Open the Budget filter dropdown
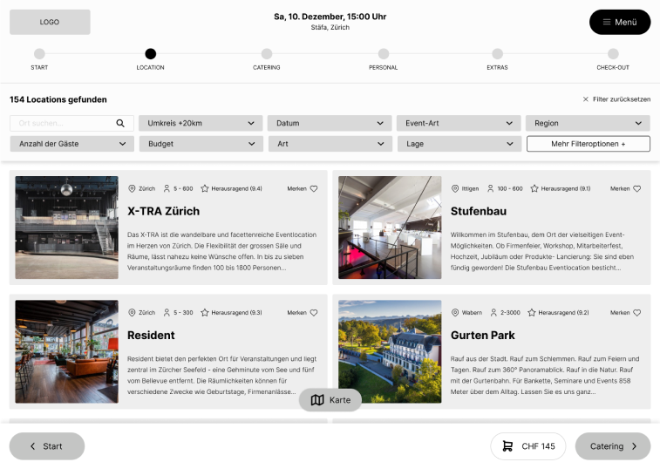 201,144
